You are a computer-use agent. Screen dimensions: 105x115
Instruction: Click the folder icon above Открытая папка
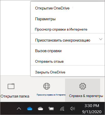click(11, 86)
